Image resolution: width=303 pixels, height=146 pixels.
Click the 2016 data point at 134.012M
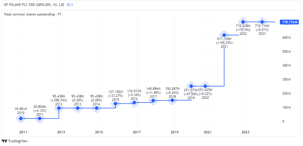point(134,102)
